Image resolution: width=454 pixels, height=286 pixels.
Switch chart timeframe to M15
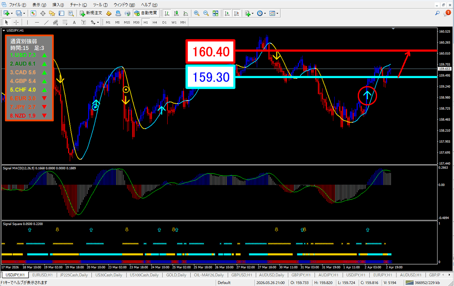coord(127,22)
